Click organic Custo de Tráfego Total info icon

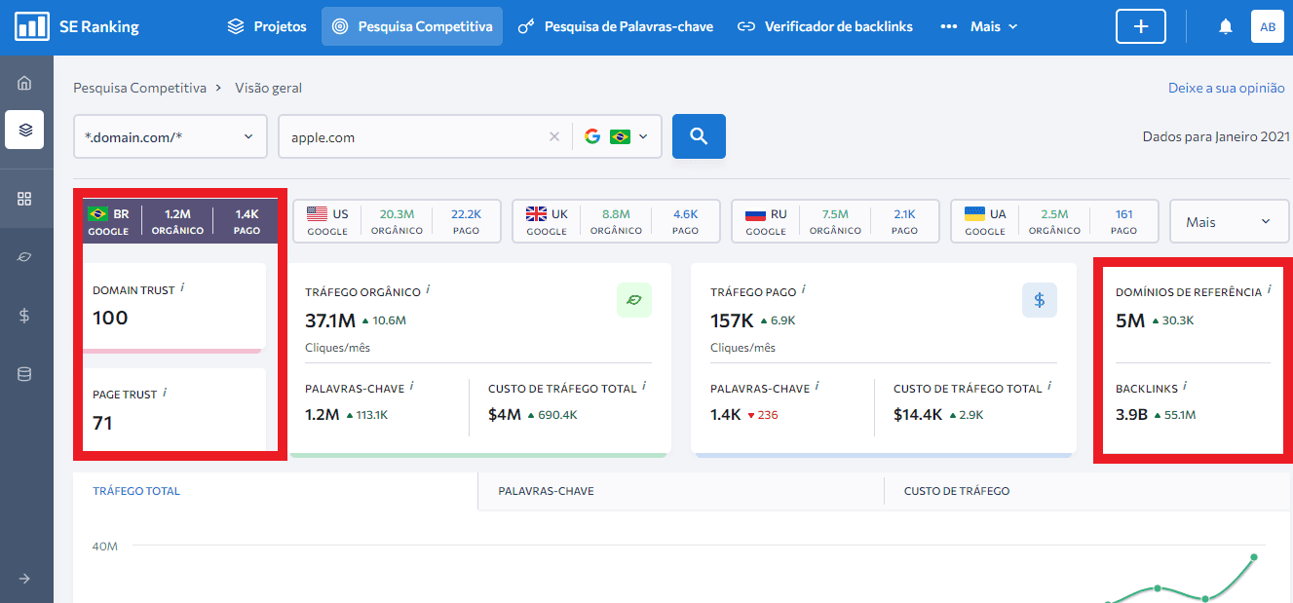click(644, 386)
